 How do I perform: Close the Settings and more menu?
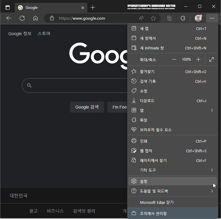(x=212, y=18)
